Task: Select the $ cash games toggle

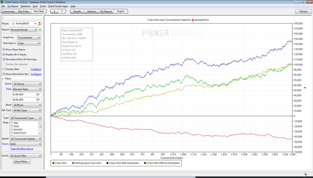Action: (54, 11)
